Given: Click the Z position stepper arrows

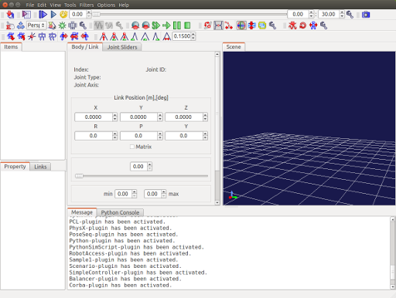Looking at the screenshot, I should click(x=205, y=117).
